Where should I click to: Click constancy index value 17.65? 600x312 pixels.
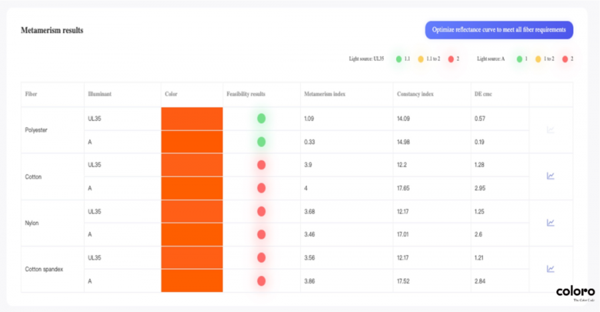(403, 188)
